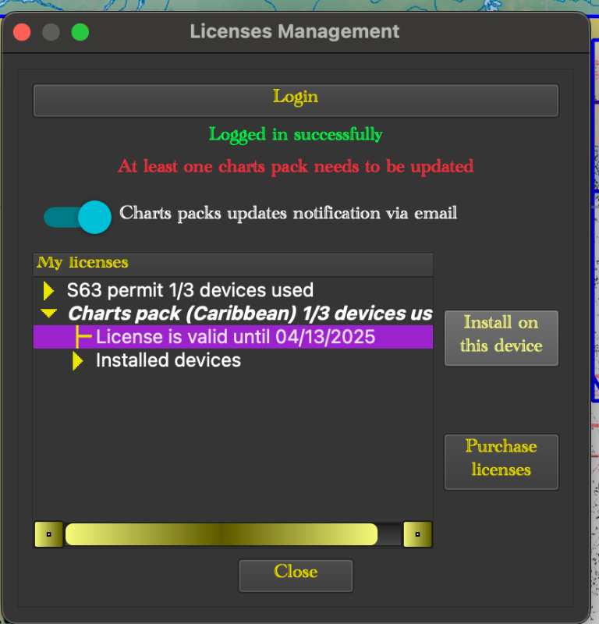Click the scrollbar right arrow button
The image size is (599, 624).
pos(417,534)
